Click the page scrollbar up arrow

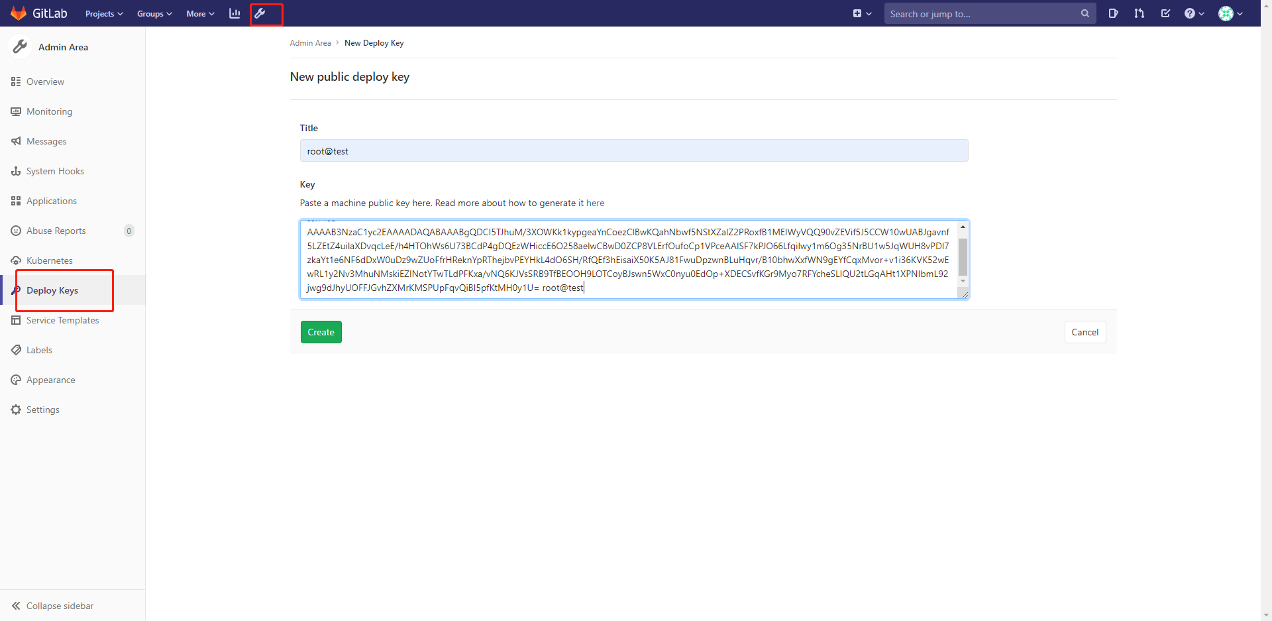1266,5
